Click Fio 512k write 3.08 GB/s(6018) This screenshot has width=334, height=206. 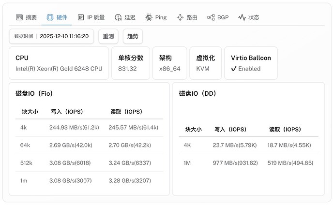click(70, 163)
